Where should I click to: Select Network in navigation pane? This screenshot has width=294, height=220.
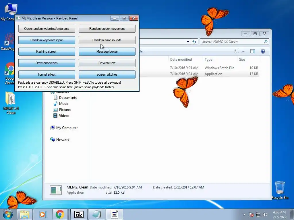point(60,140)
